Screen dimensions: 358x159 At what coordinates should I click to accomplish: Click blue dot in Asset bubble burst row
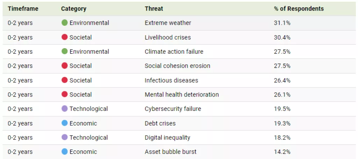pyautogui.click(x=64, y=152)
